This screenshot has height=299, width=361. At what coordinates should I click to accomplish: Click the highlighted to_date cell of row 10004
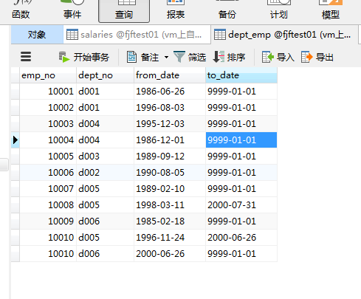click(x=241, y=140)
